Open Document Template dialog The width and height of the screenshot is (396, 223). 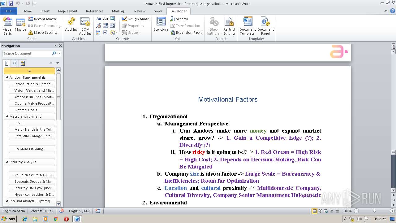pyautogui.click(x=247, y=26)
